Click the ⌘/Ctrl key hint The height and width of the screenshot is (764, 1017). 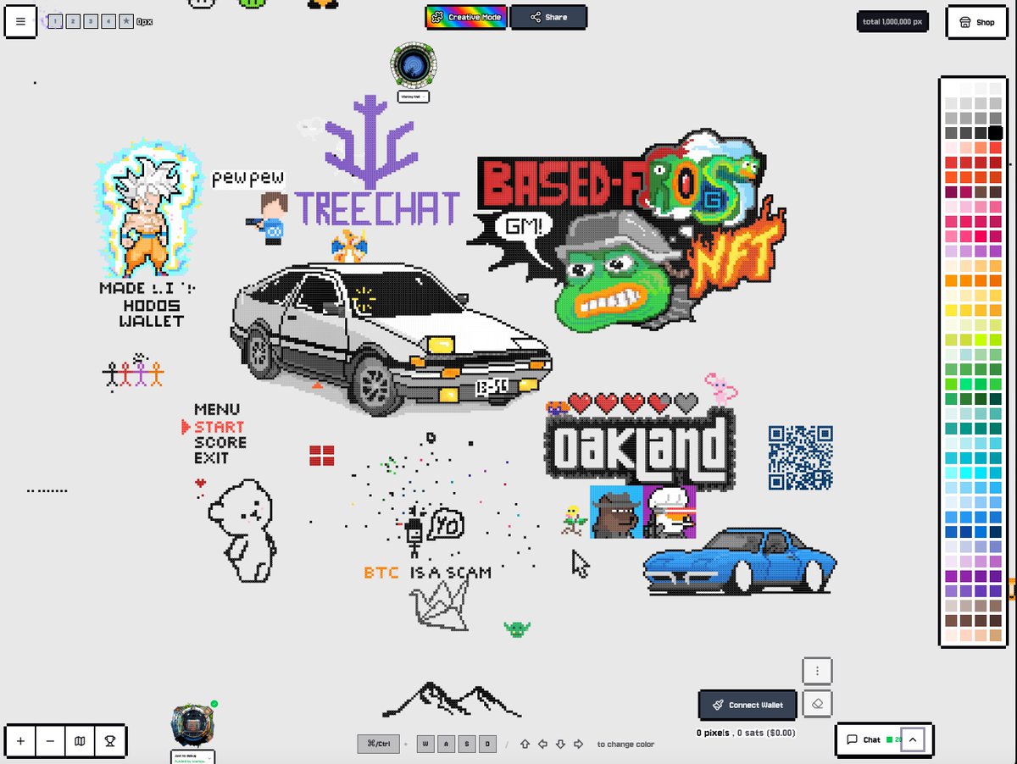pyautogui.click(x=378, y=744)
